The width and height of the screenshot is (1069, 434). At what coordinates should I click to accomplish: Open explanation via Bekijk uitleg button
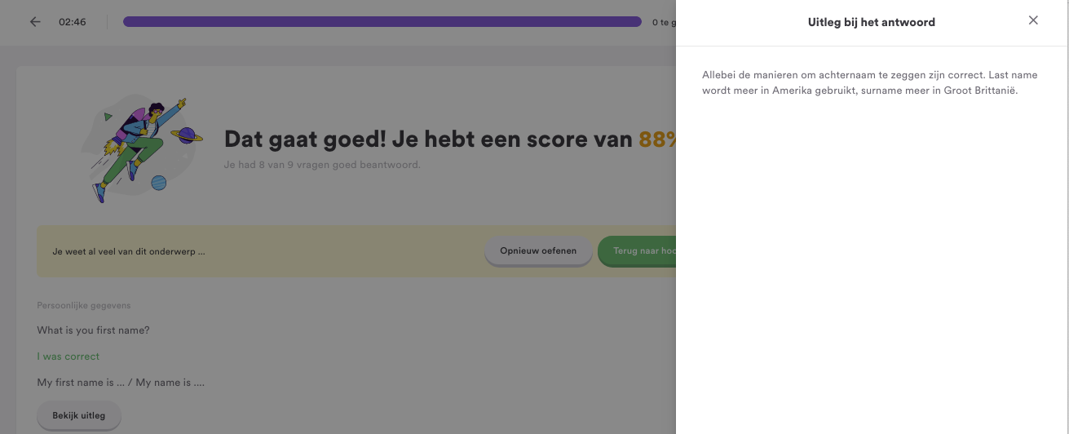point(79,416)
